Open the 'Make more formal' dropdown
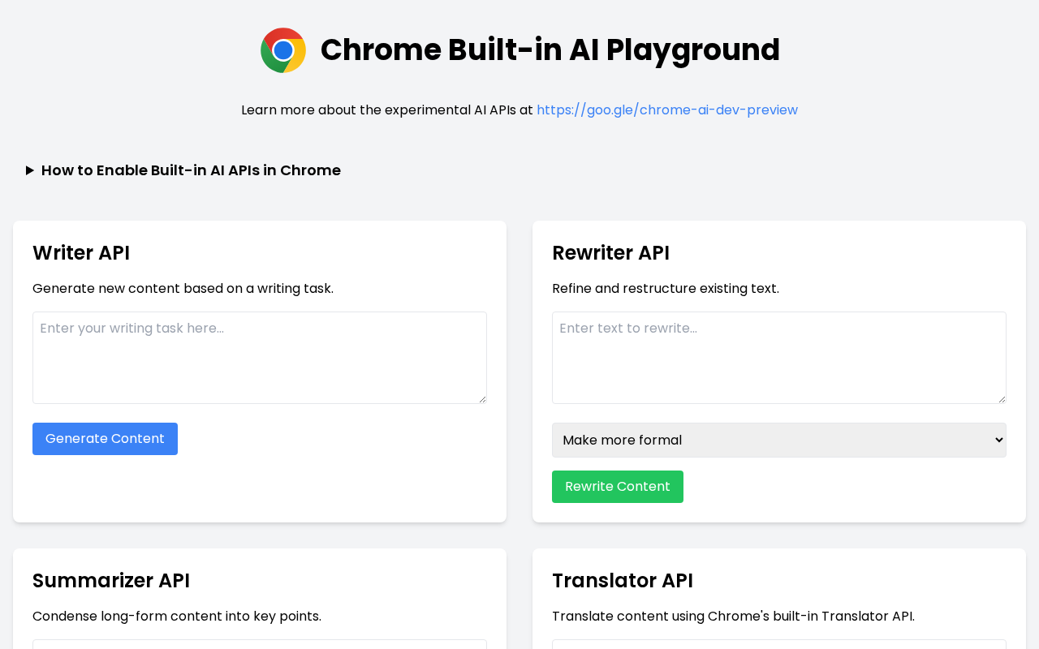This screenshot has width=1039, height=649. (778, 440)
